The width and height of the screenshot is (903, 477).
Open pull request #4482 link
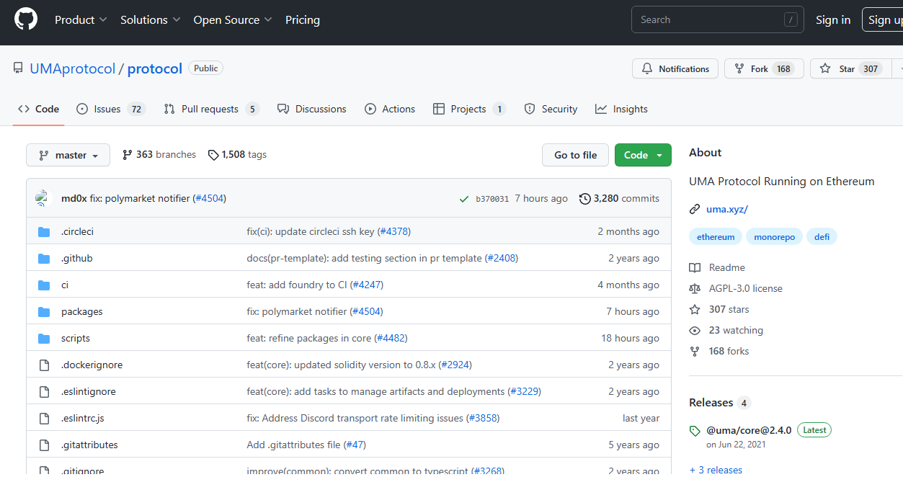[391, 339]
